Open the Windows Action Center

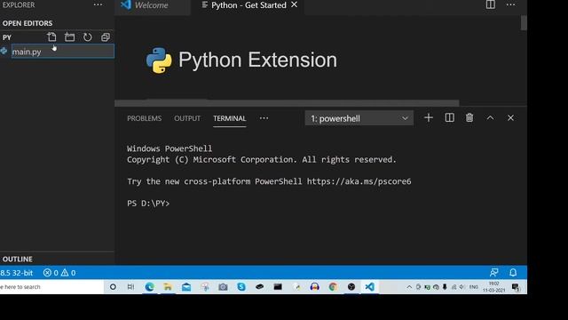[516, 287]
